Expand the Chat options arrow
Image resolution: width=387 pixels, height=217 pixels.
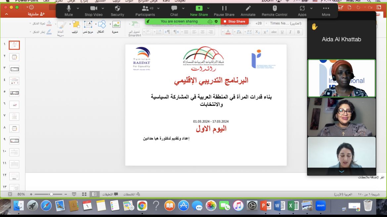[183, 8]
